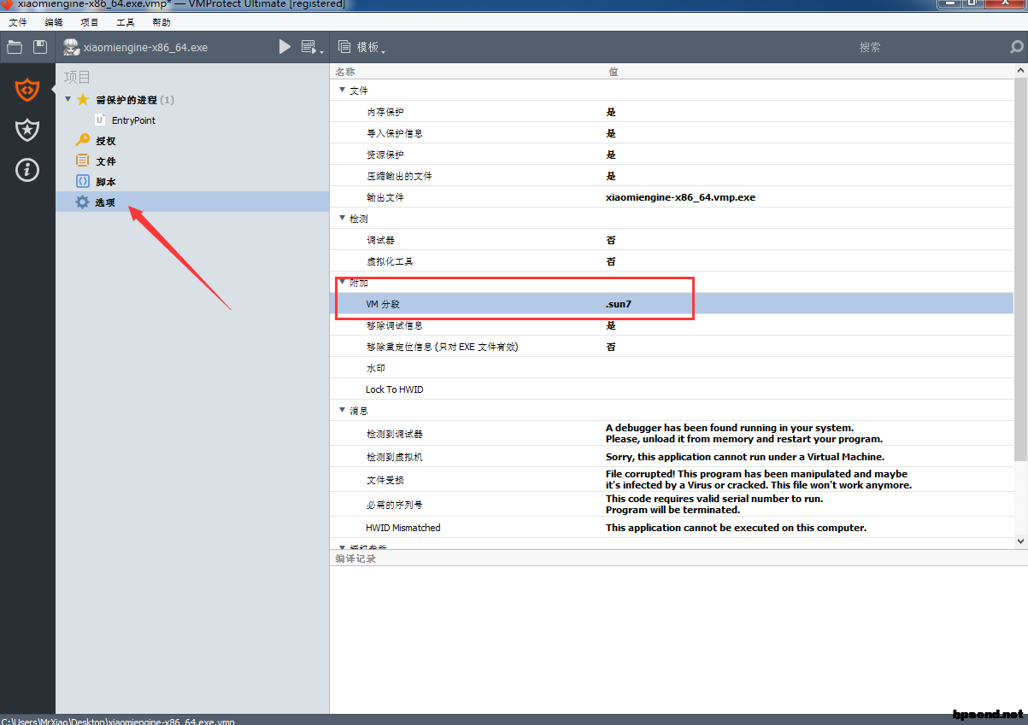
Task: Click the scrollbar down arrow of options list
Action: (x=1020, y=541)
